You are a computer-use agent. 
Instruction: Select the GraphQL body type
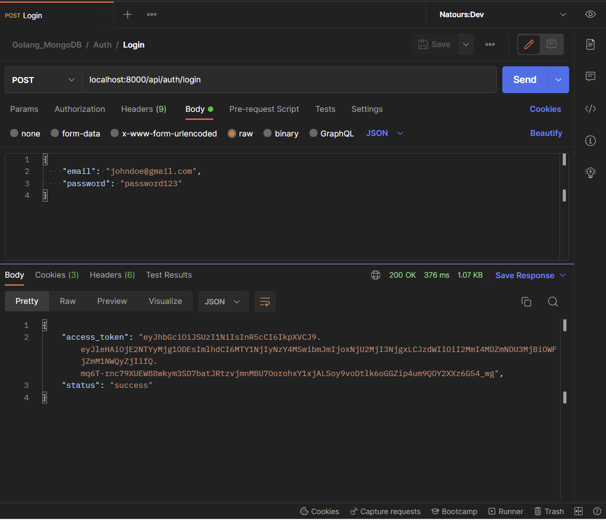[331, 133]
